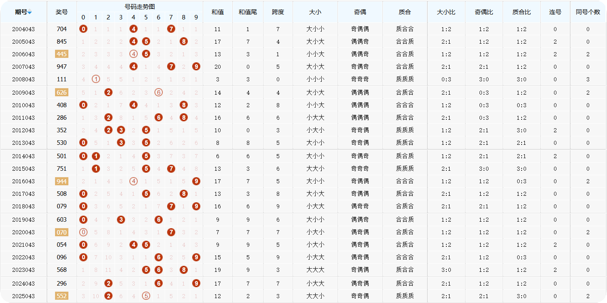
Task: Click red ball 3 in row 2019043
Action: click(121, 220)
